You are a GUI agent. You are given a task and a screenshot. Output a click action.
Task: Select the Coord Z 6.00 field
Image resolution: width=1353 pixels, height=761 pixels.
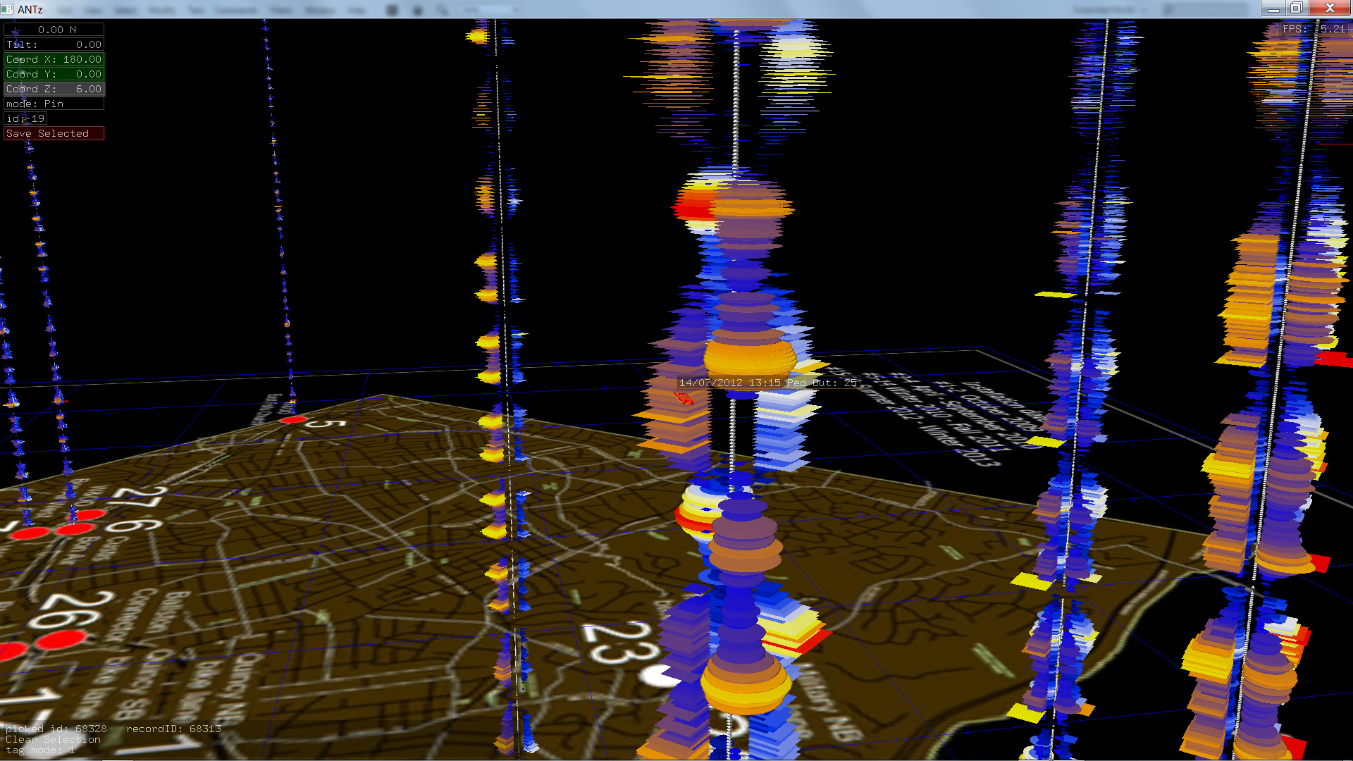point(54,89)
